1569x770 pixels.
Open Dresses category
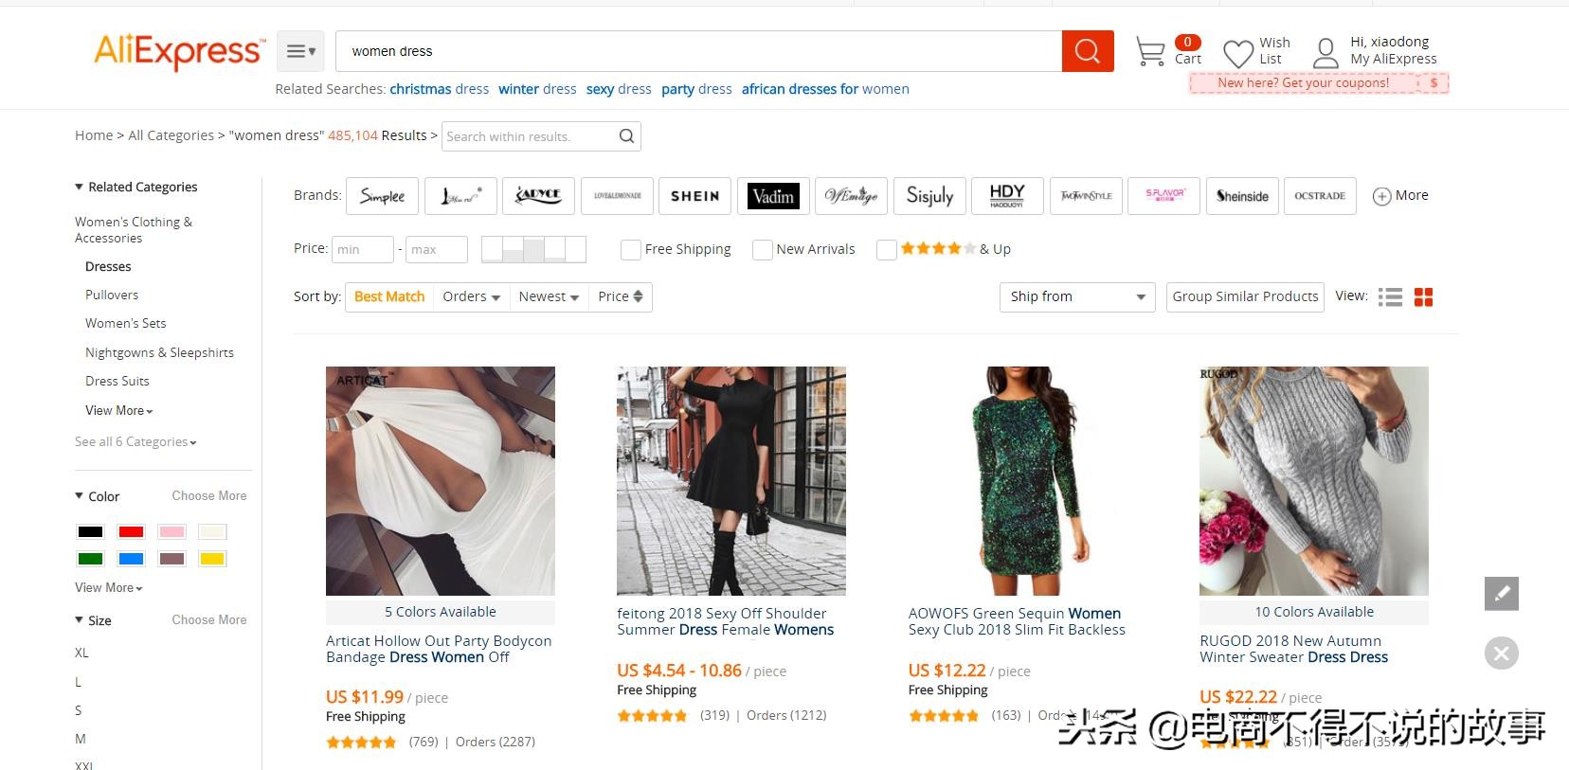108,266
